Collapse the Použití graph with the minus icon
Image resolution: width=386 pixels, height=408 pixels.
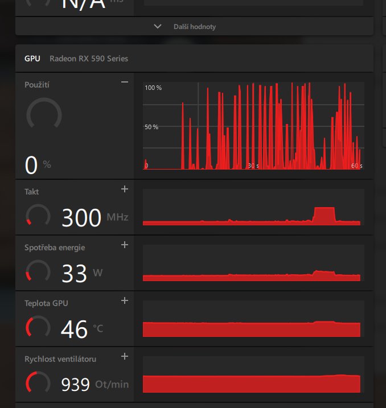point(125,83)
